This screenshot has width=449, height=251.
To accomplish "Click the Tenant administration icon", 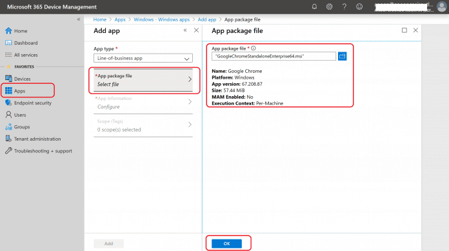I will point(8,139).
